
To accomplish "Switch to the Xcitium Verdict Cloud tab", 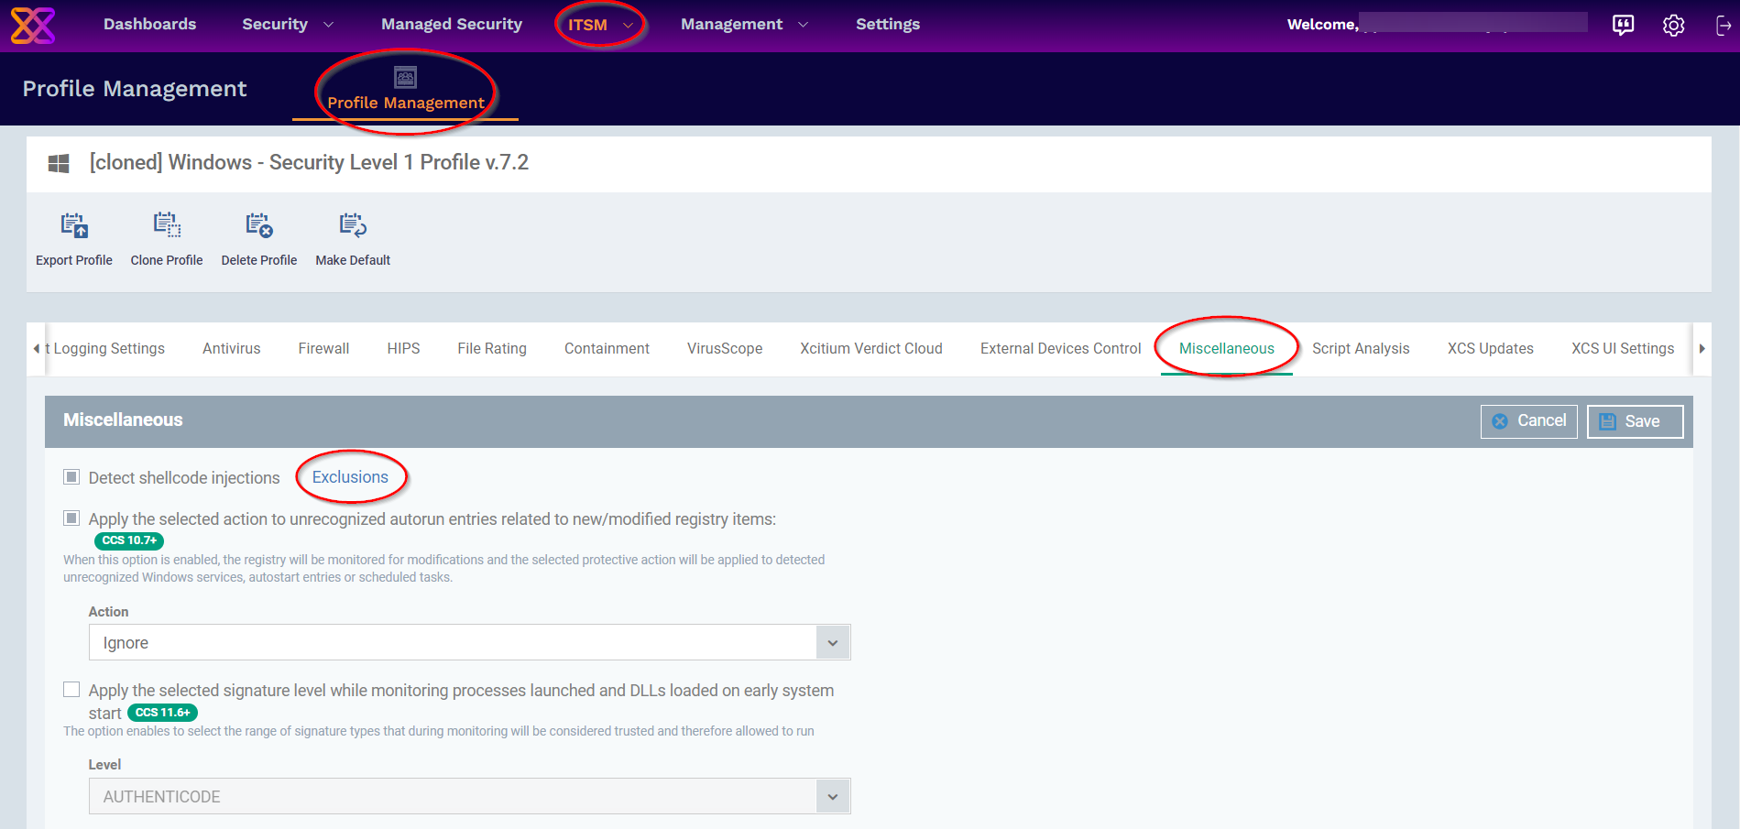I will pos(870,349).
